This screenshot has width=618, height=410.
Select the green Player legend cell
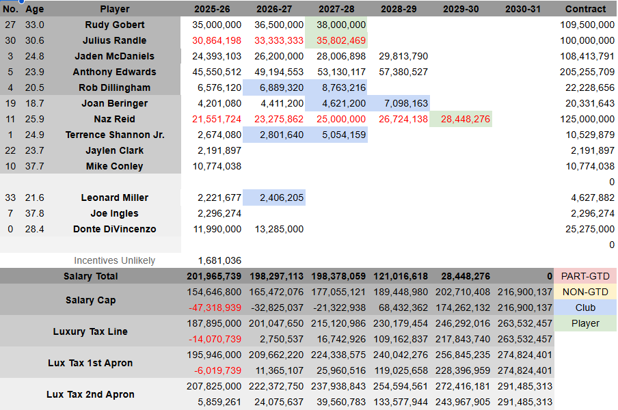585,323
